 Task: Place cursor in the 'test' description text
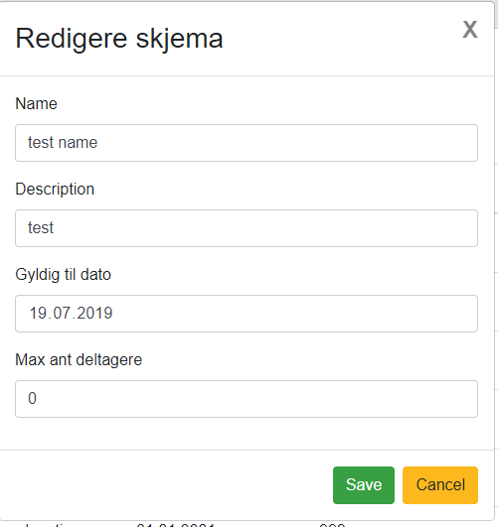tap(41, 228)
